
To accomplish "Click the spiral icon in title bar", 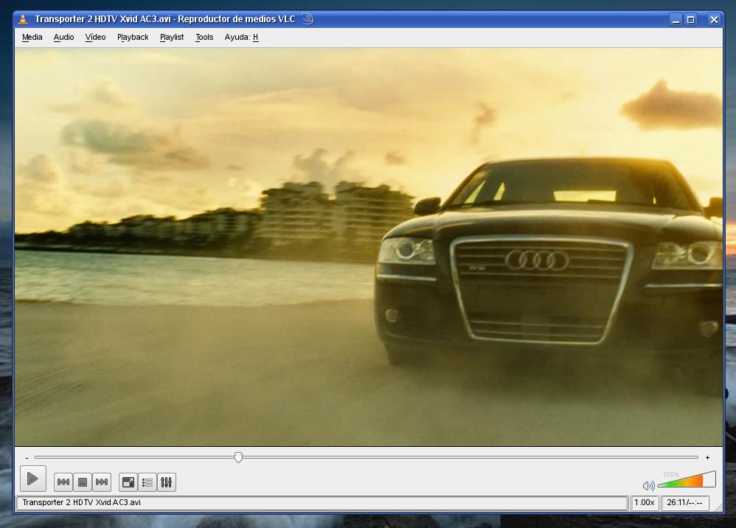I will coord(308,18).
